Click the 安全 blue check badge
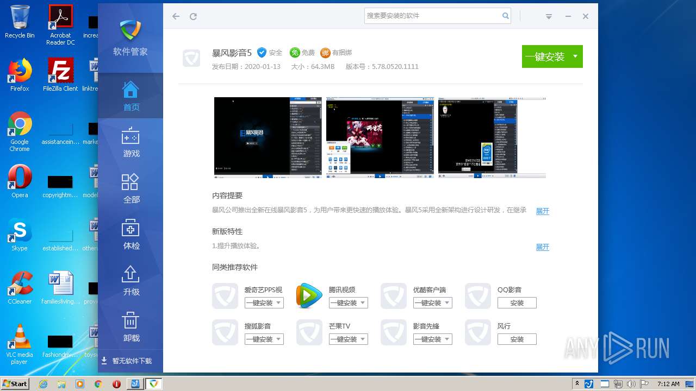696x391 pixels. pyautogui.click(x=262, y=52)
